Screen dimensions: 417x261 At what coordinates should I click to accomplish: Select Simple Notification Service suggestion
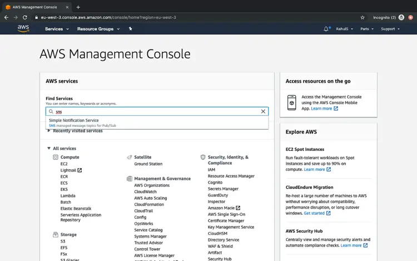(74, 120)
